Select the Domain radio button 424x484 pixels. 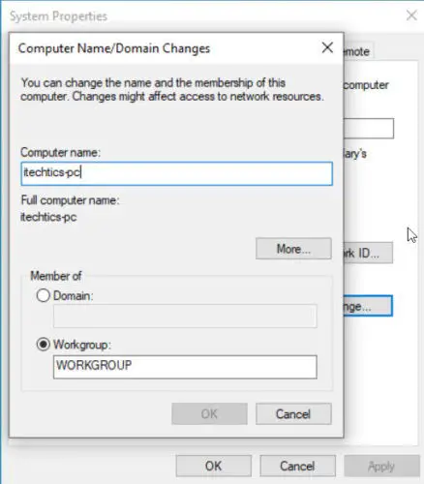coord(43,295)
